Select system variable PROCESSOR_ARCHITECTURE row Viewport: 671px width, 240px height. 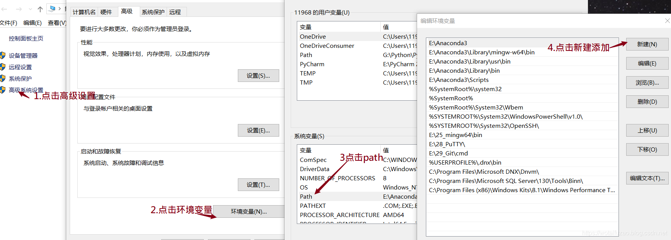coord(357,215)
